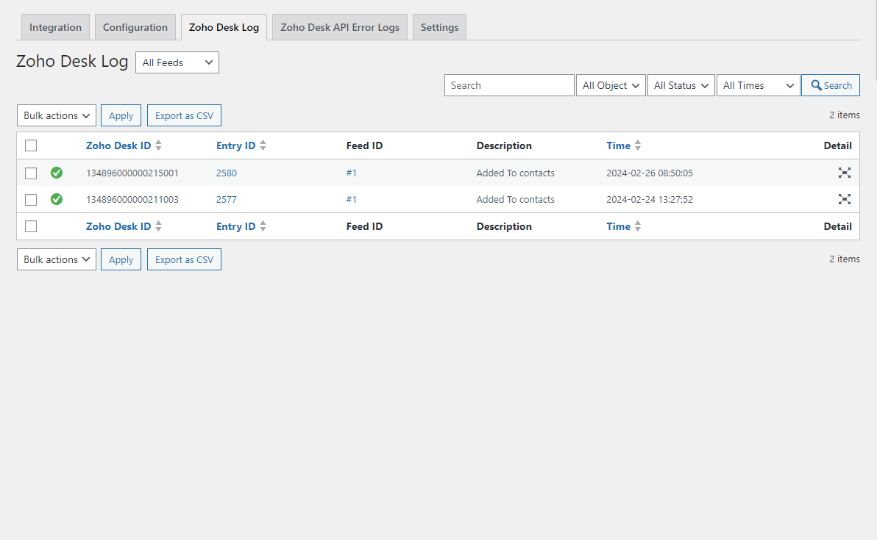The height and width of the screenshot is (540, 877).
Task: Click sort arrows beside top Time header
Action: pos(638,145)
